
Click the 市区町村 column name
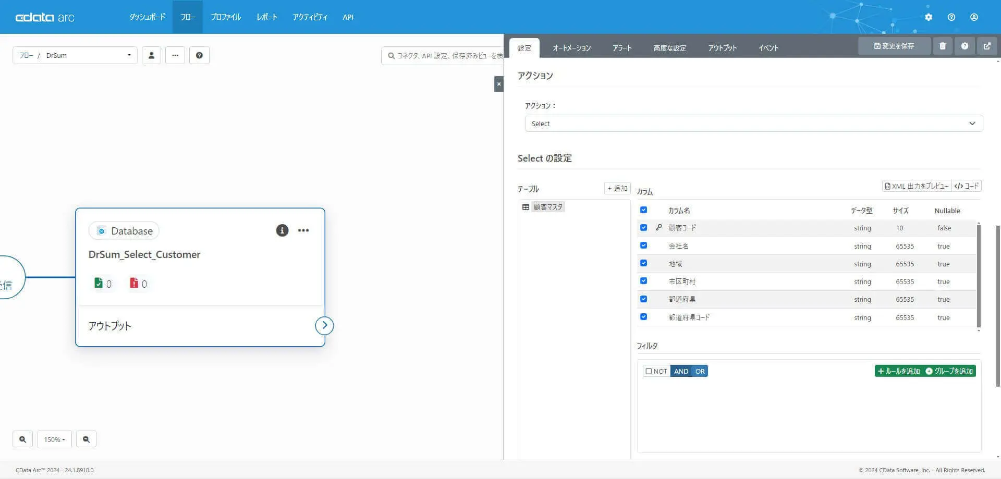tap(682, 281)
